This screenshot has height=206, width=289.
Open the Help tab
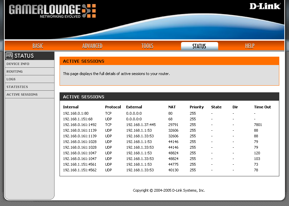pos(250,46)
